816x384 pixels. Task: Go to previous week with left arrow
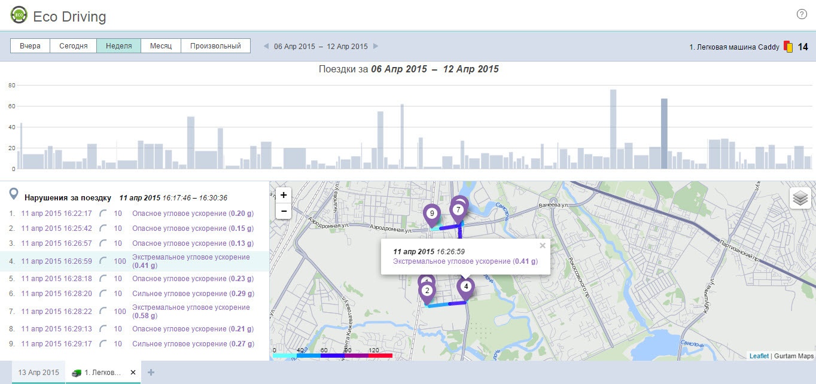(266, 46)
